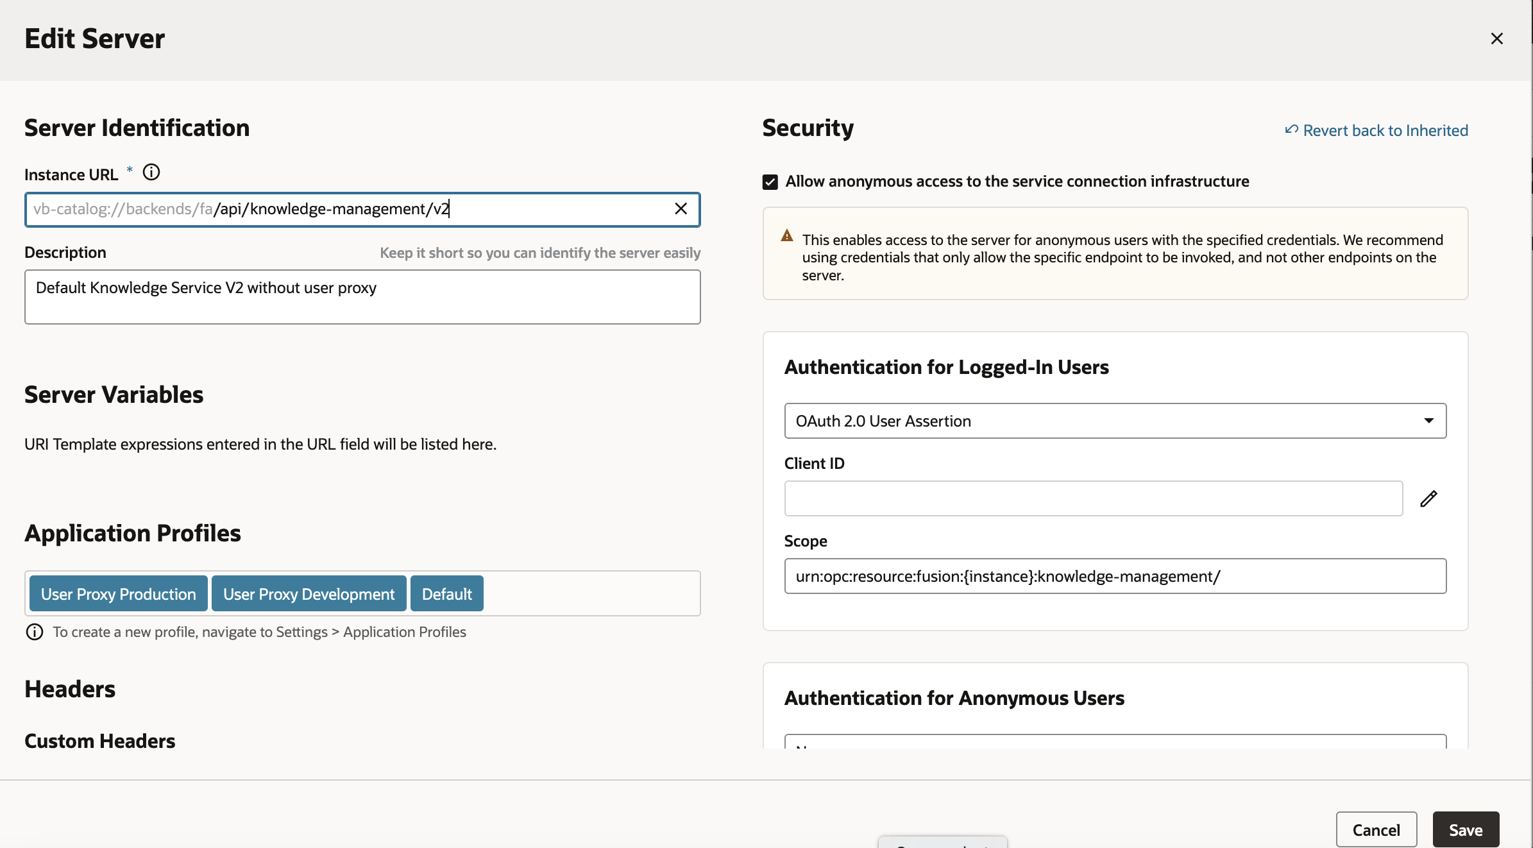
Task: Click the empty Client ID field
Action: pos(1093,498)
